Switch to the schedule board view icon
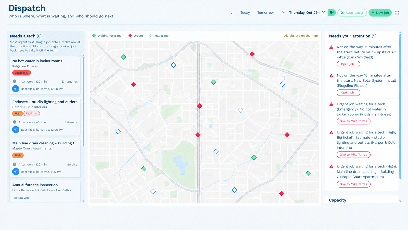This screenshot has height=230, width=408. click(324, 12)
